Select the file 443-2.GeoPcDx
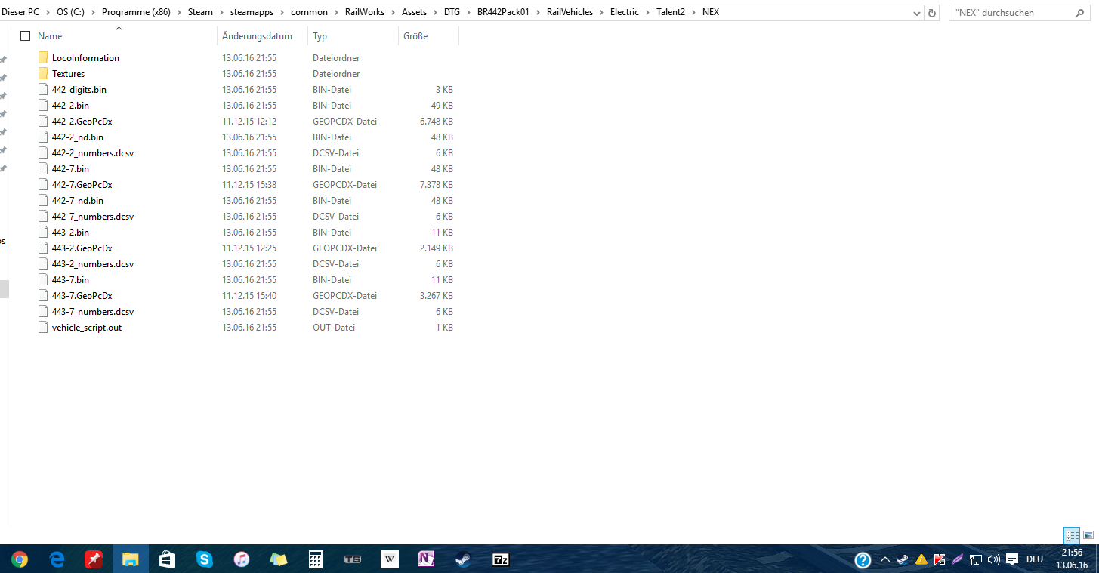This screenshot has height=573, width=1099. coord(82,248)
